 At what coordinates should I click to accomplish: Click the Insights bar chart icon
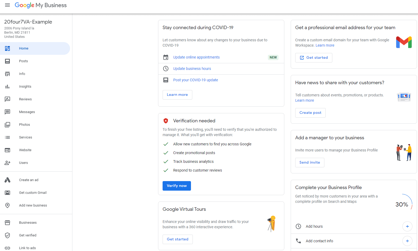click(7, 87)
